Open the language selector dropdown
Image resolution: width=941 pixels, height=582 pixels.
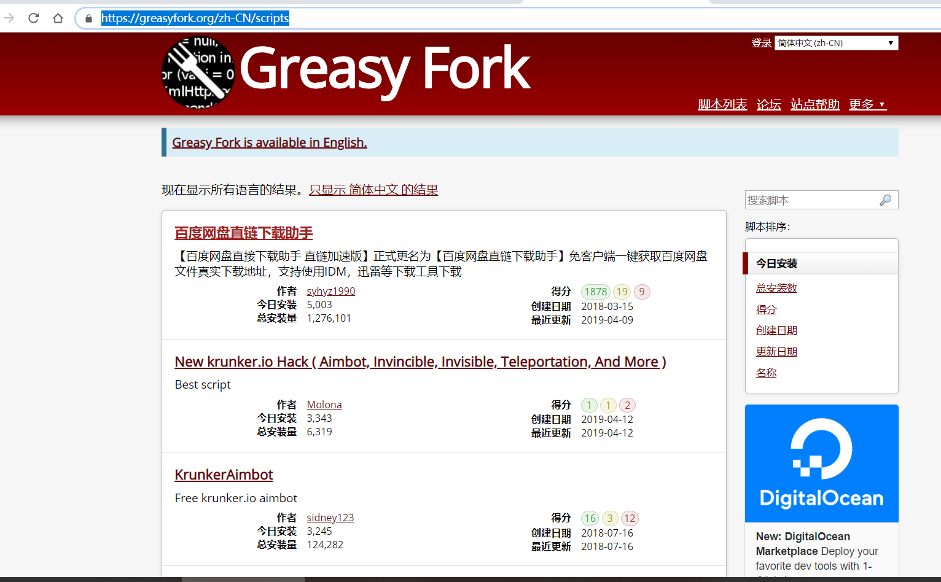(x=836, y=43)
